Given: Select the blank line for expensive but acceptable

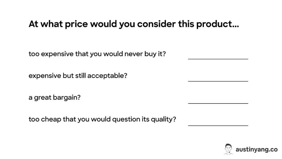Looking at the screenshot, I should click(x=218, y=81).
